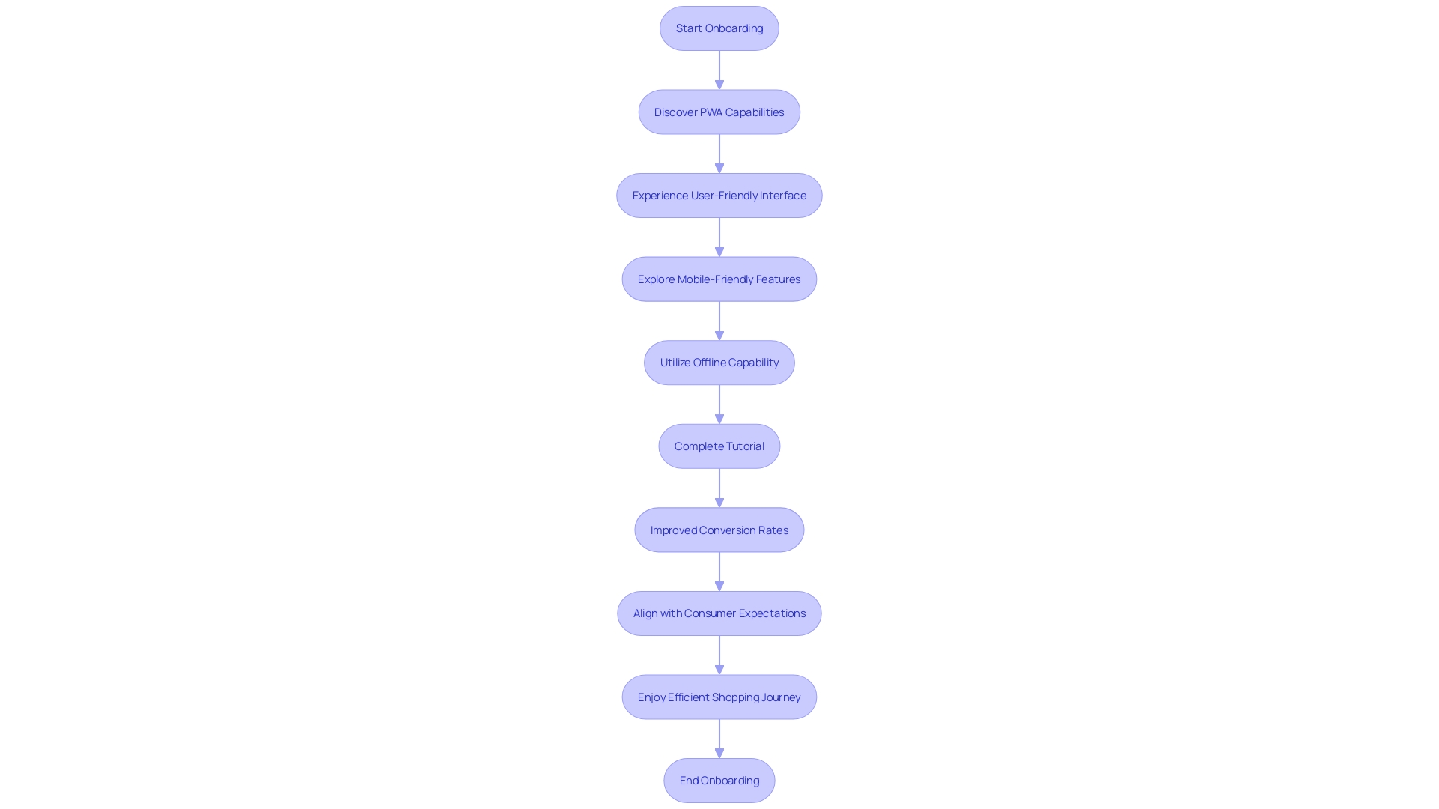
Task: Select the End Onboarding node
Action: (719, 781)
